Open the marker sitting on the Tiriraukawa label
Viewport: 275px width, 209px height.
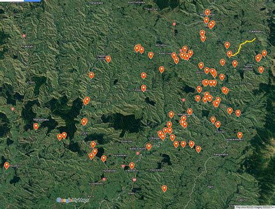click(143, 88)
